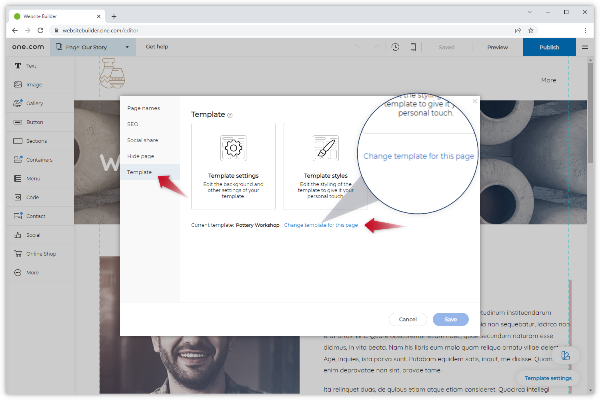The image size is (600, 400).
Task: Select the Hide page tab
Action: pyautogui.click(x=140, y=156)
